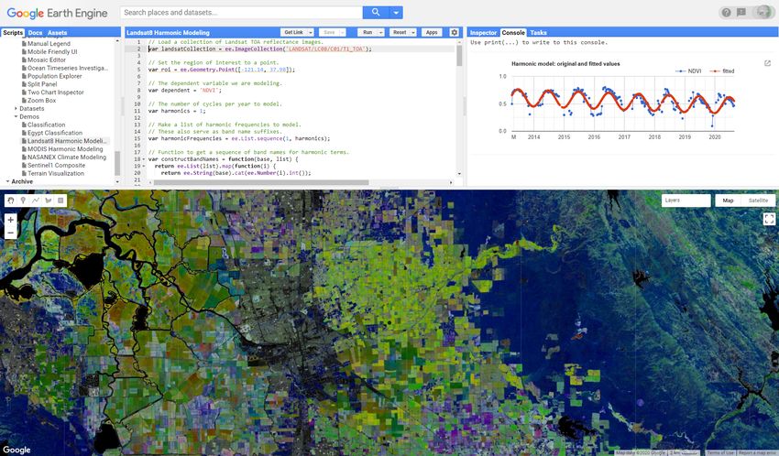Screen dimensions: 779x456
Task: Open the Classification demo script
Action: pos(46,125)
